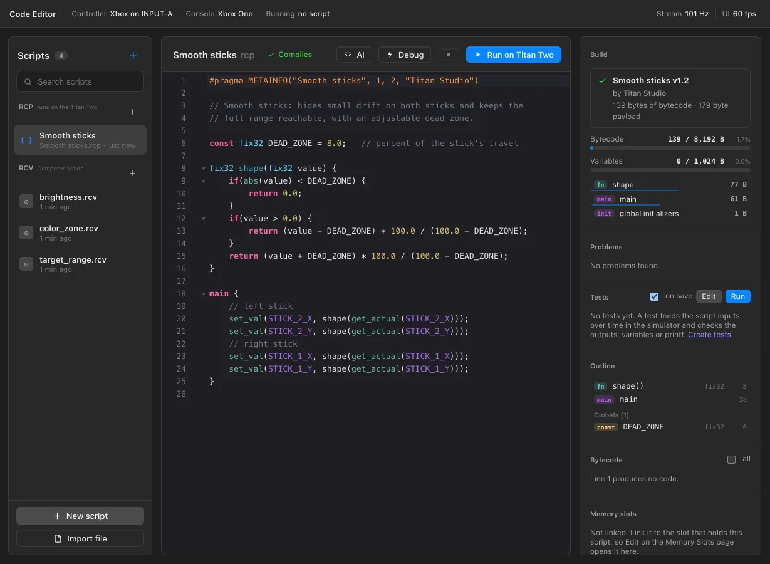This screenshot has height=564, width=770.
Task: Click the main badge in Build list
Action: [x=604, y=199]
